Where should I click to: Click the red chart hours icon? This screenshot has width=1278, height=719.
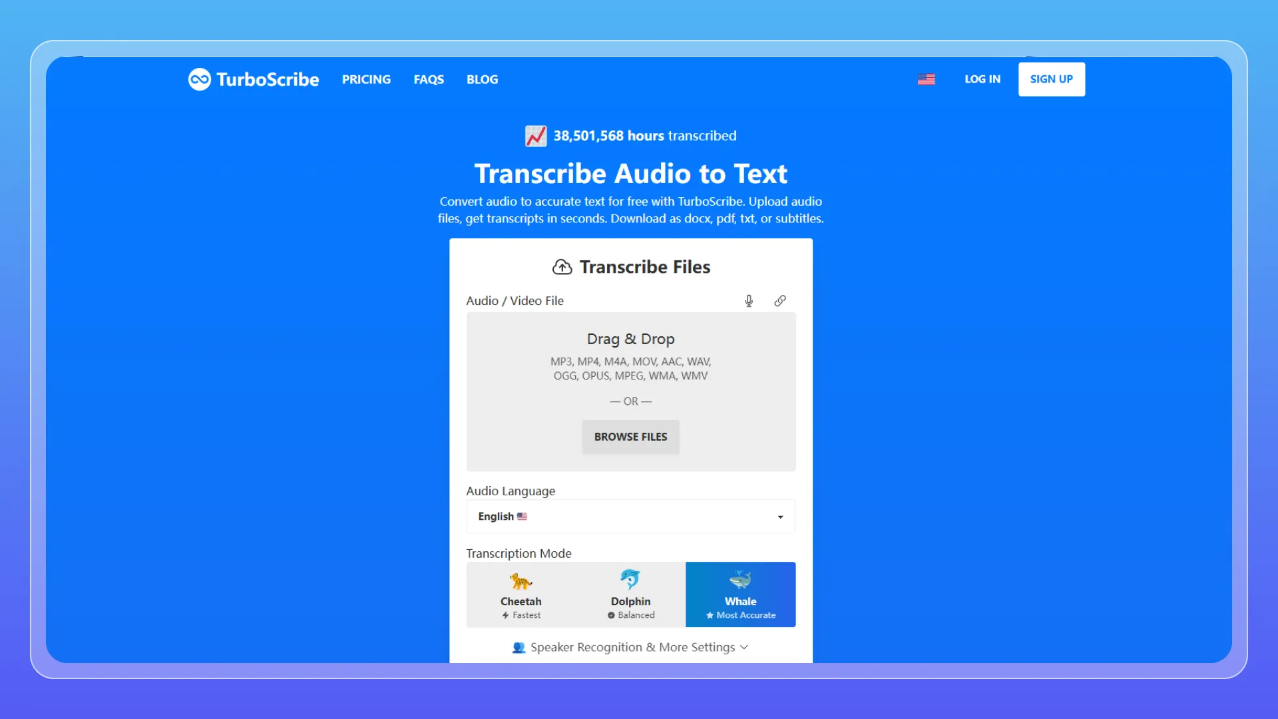click(536, 136)
